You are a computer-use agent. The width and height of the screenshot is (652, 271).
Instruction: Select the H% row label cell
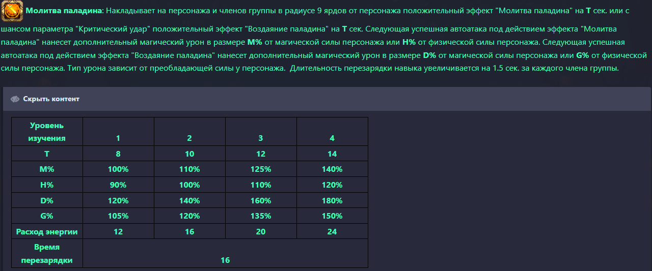point(47,185)
